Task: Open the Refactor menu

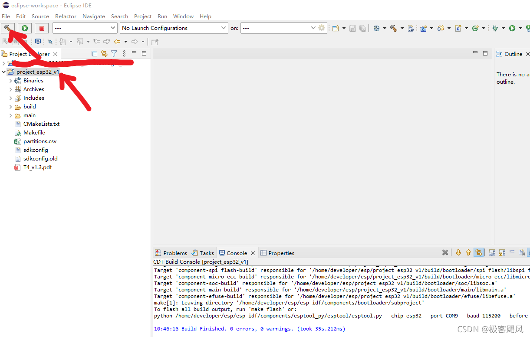Action: coord(66,16)
